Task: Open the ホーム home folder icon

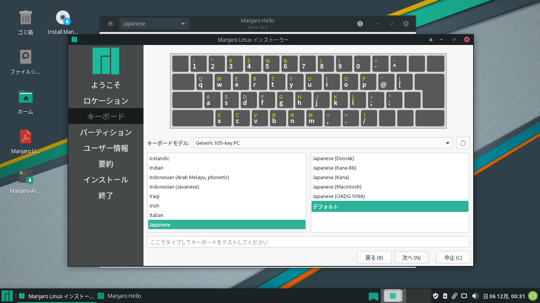Action: tap(25, 97)
